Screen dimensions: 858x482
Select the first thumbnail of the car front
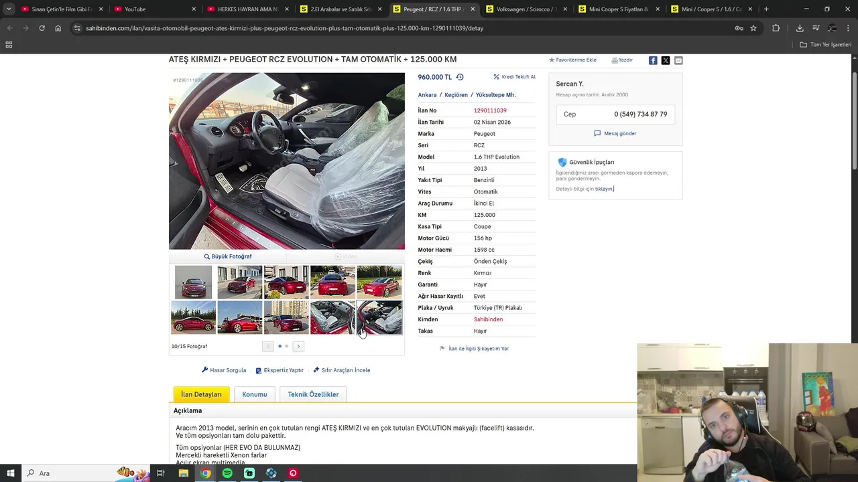coord(193,282)
